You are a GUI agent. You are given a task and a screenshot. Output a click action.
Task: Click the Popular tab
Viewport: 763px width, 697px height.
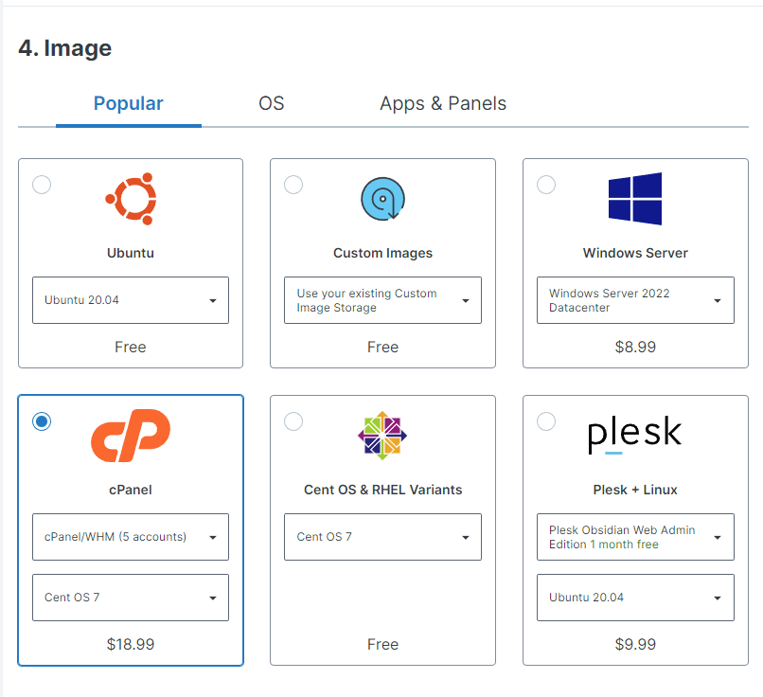point(129,104)
